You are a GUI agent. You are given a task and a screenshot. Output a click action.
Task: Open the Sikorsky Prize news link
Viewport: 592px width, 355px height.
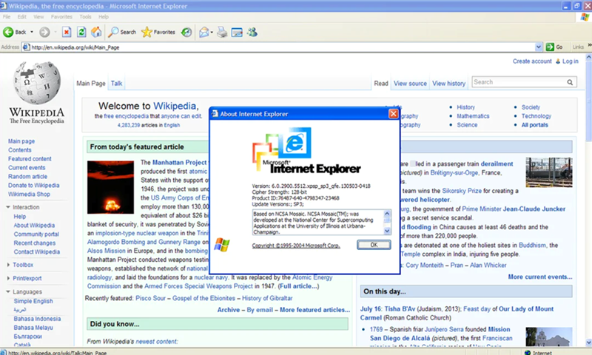[x=462, y=191]
